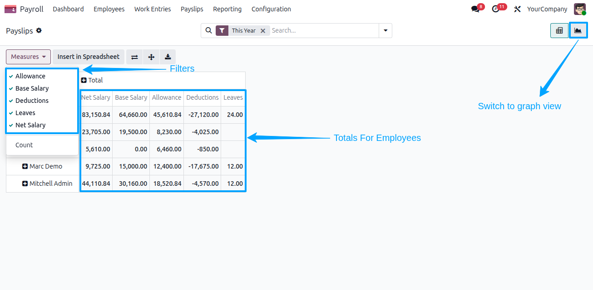Click the 45,610.84 allowance cell
The height and width of the screenshot is (290, 593).
click(x=167, y=115)
